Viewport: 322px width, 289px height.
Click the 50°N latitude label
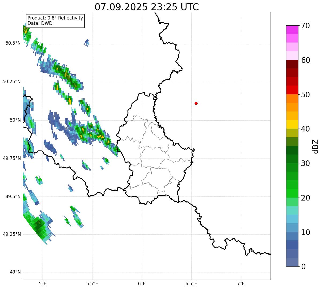[x=15, y=120]
